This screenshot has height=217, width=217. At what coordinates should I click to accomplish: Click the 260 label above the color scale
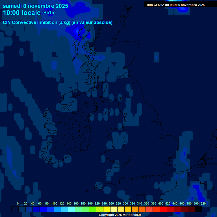point(111,203)
